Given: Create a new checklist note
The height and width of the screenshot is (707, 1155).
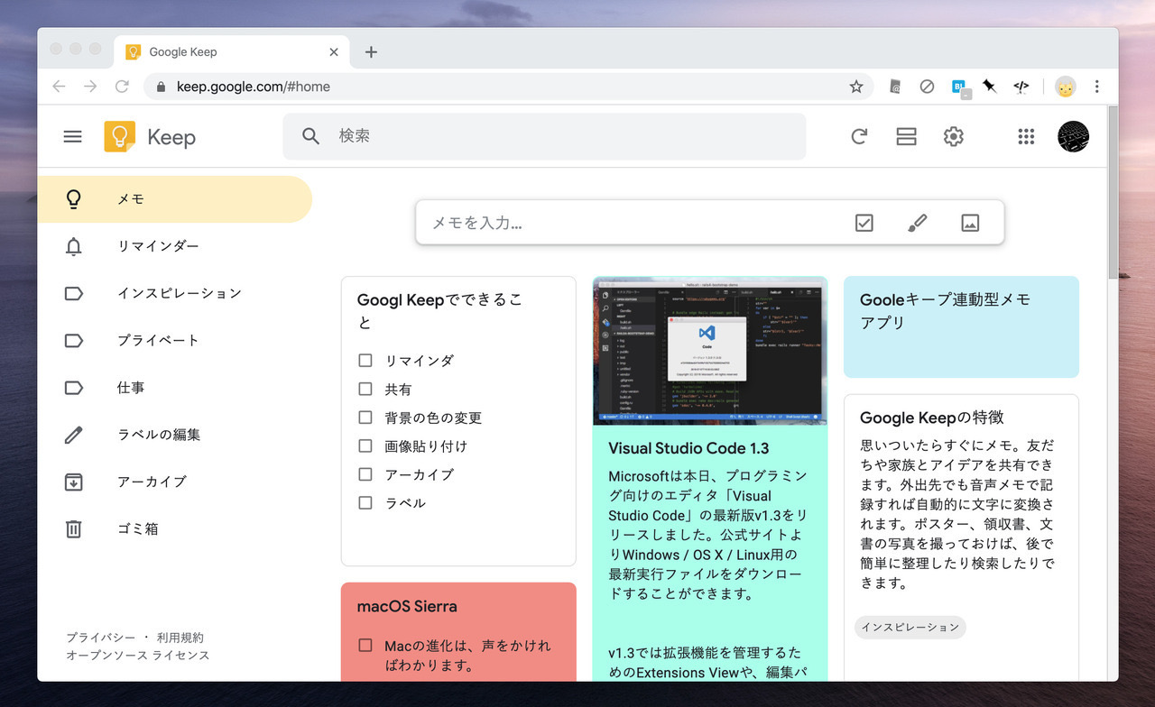Looking at the screenshot, I should click(864, 223).
